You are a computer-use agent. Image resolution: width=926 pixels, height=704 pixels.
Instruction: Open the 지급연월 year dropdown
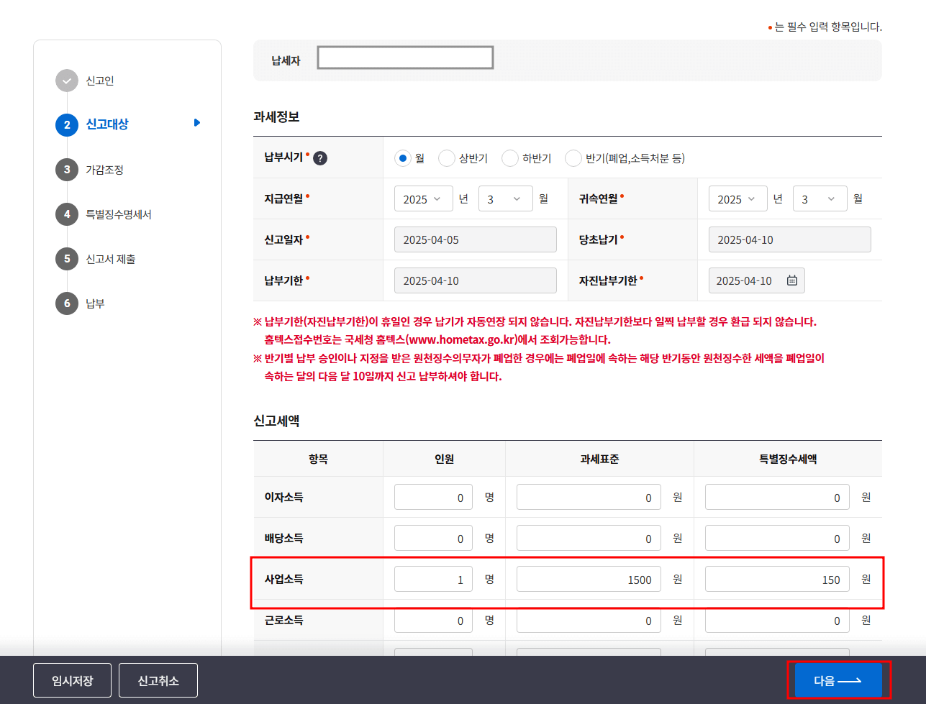coord(423,198)
